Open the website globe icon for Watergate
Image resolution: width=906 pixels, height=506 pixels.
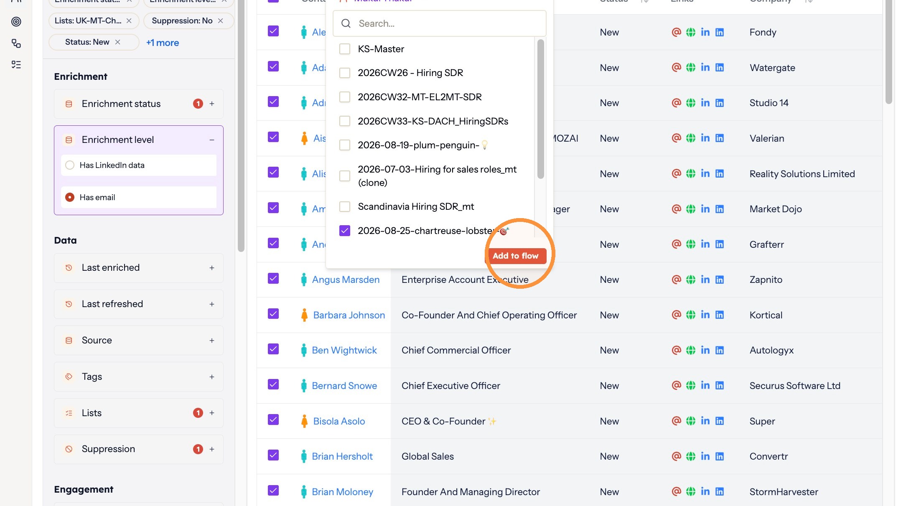click(690, 67)
